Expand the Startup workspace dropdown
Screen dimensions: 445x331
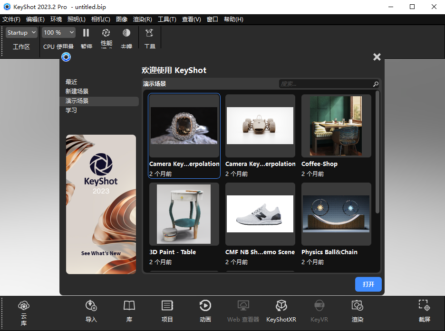(x=21, y=33)
